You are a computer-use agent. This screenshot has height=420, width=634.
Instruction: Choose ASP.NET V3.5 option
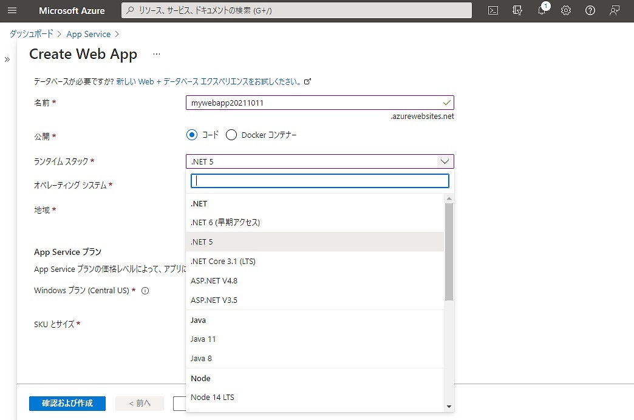click(315, 300)
